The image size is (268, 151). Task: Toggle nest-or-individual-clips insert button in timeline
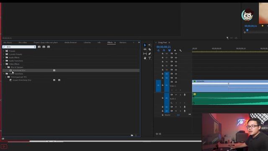(158, 50)
